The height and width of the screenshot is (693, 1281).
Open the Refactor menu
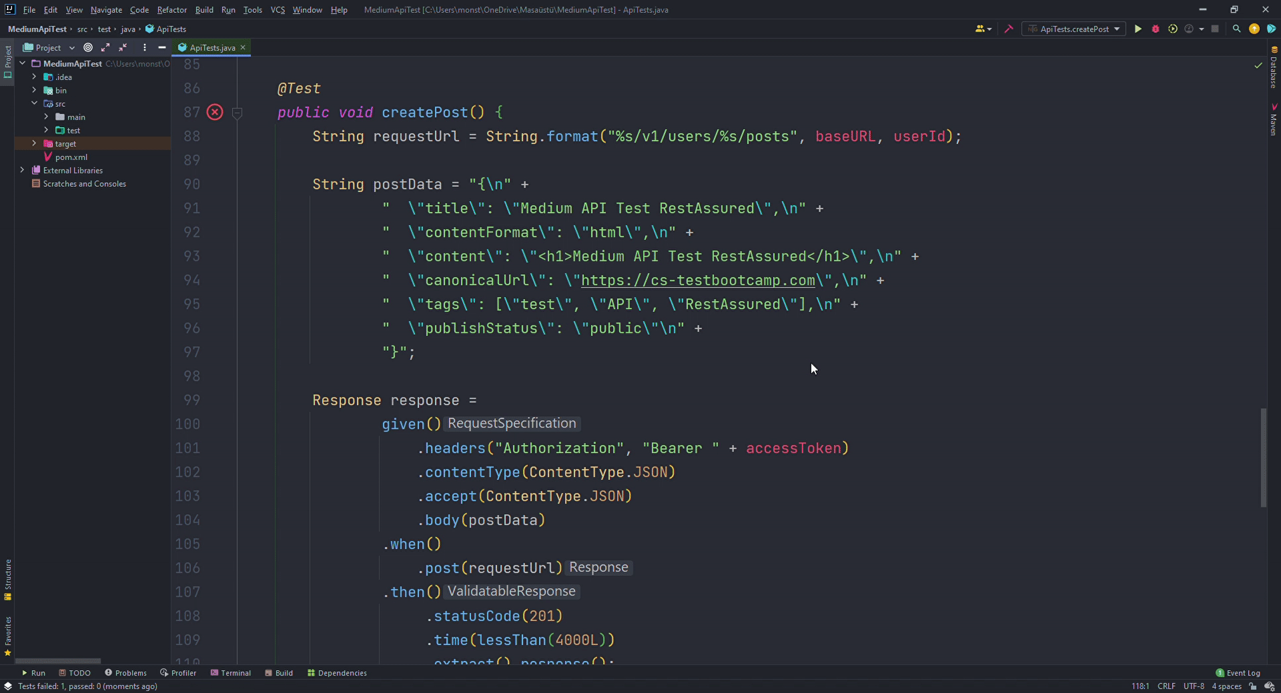pos(171,9)
